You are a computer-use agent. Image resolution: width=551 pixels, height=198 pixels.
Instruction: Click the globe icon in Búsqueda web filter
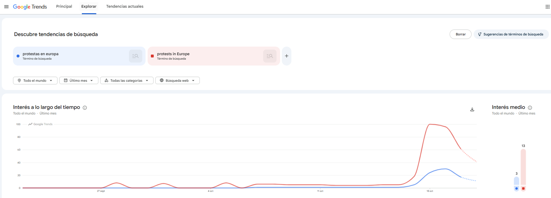[162, 81]
